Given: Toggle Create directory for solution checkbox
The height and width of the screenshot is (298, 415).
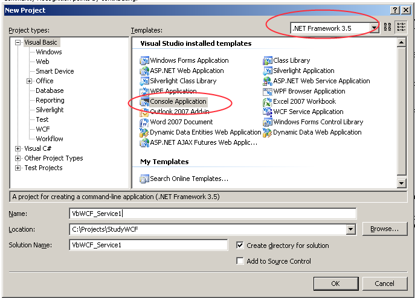Looking at the screenshot, I should (x=240, y=246).
